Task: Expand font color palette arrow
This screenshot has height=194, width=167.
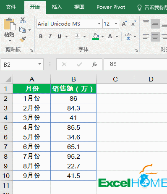Action: (x=117, y=37)
